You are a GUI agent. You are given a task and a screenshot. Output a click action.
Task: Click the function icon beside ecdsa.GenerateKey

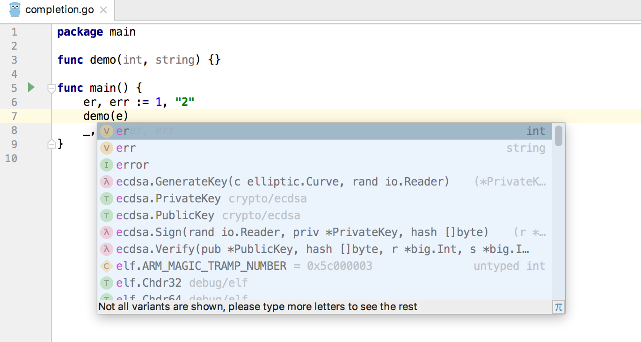(x=107, y=182)
